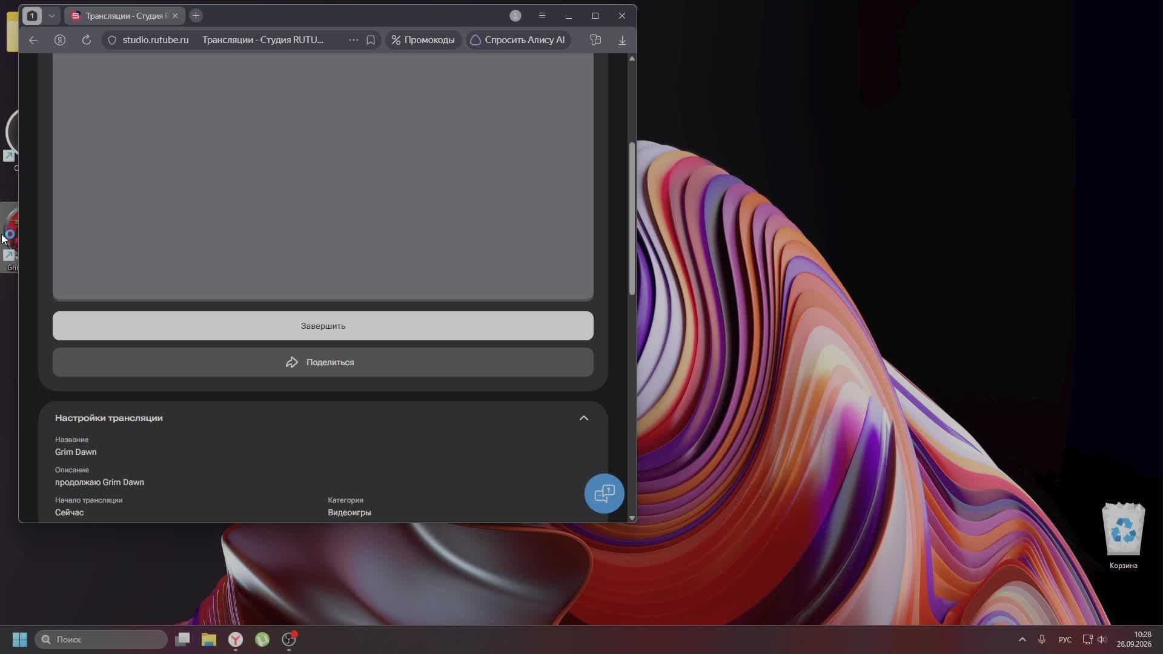Screen dimensions: 1163x654
Task: Open the network tray icon
Action: tap(1087, 639)
